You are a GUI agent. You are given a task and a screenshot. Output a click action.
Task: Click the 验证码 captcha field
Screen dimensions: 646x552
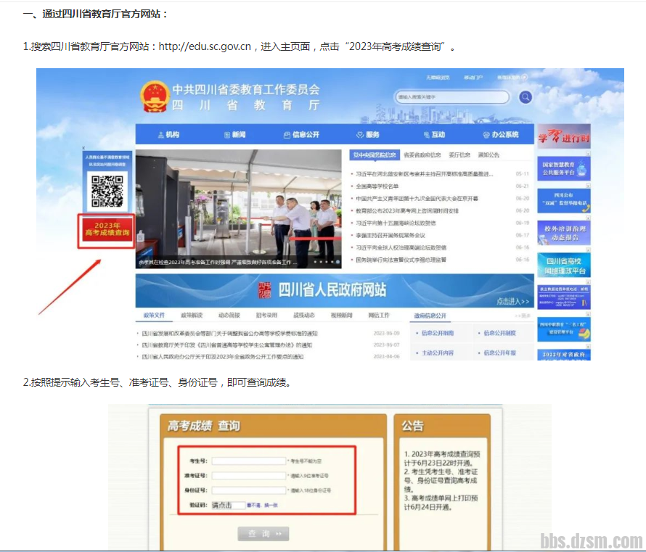227,506
